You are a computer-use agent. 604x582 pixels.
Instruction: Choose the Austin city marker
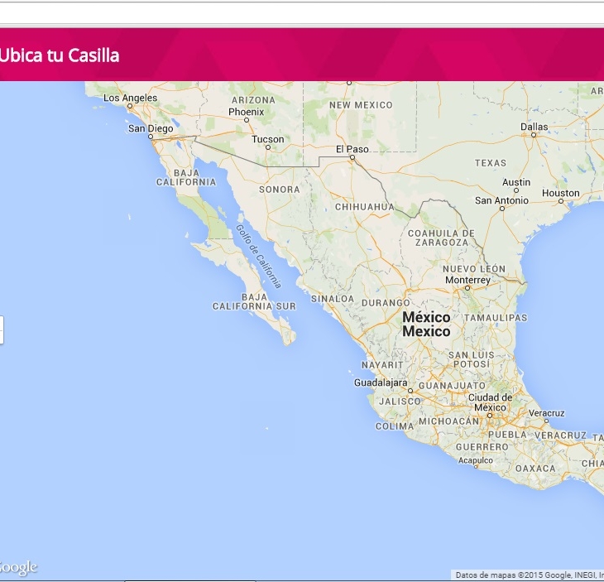tap(516, 190)
